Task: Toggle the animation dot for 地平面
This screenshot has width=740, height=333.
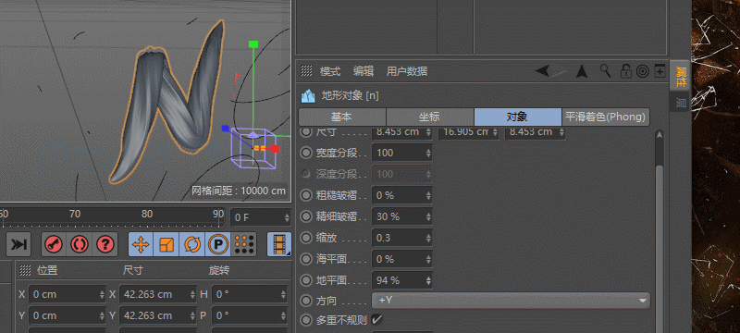Action: (306, 280)
